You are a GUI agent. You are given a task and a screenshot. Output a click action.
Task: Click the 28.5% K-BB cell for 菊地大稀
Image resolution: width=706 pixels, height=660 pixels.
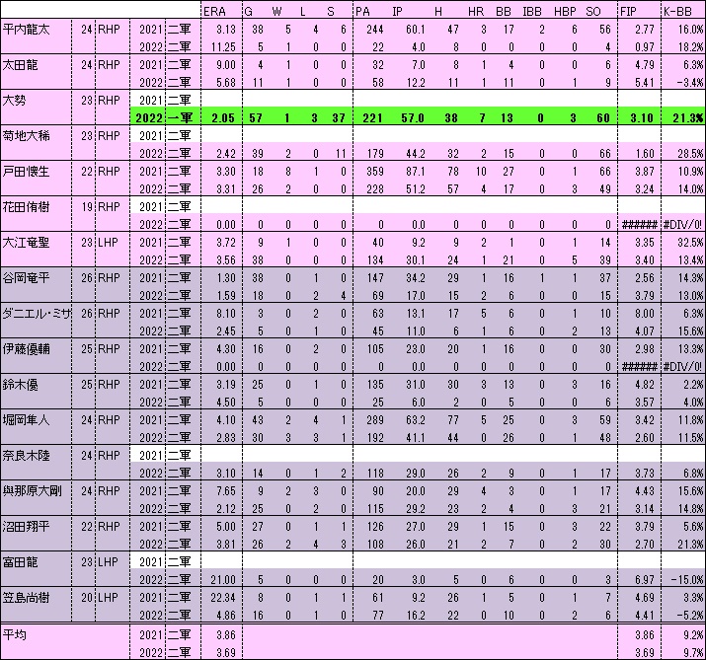coord(690,154)
